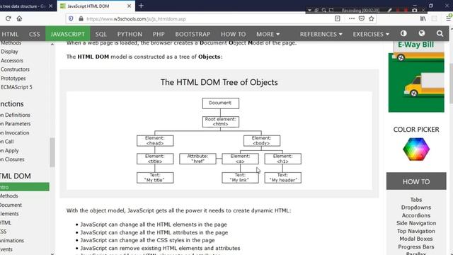Select the highlighted DOM Intro sidebar item

(x=25, y=187)
